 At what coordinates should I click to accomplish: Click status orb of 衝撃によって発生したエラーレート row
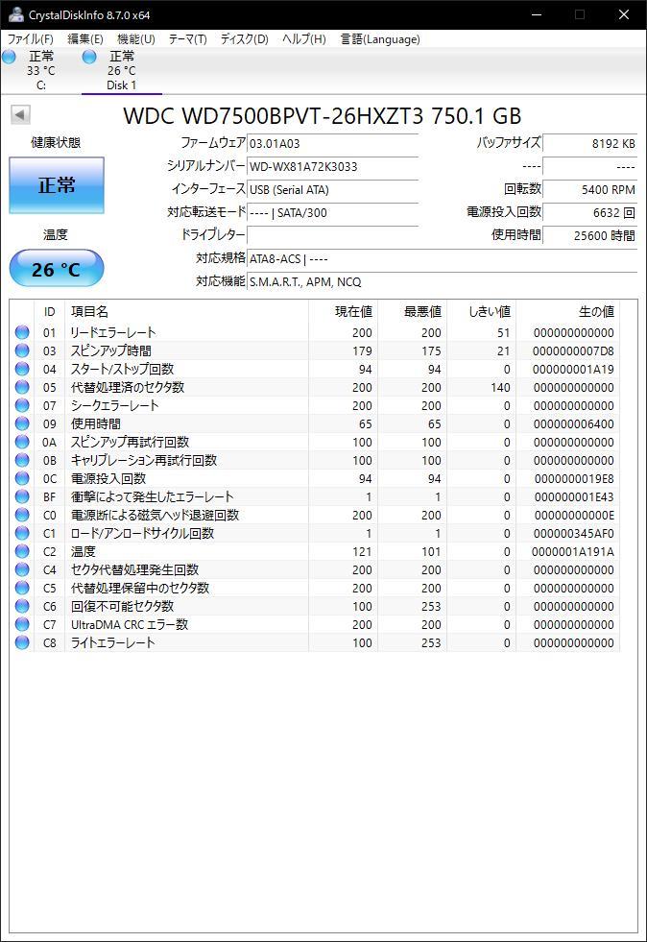tap(22, 496)
